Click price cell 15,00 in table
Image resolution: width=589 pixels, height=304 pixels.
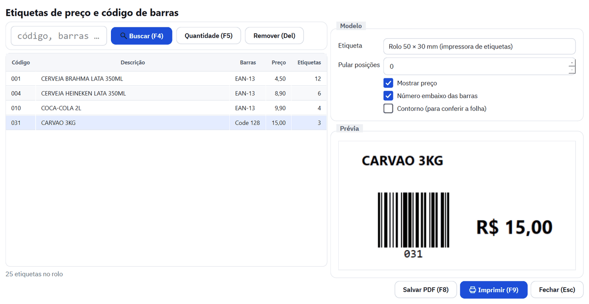pyautogui.click(x=278, y=123)
